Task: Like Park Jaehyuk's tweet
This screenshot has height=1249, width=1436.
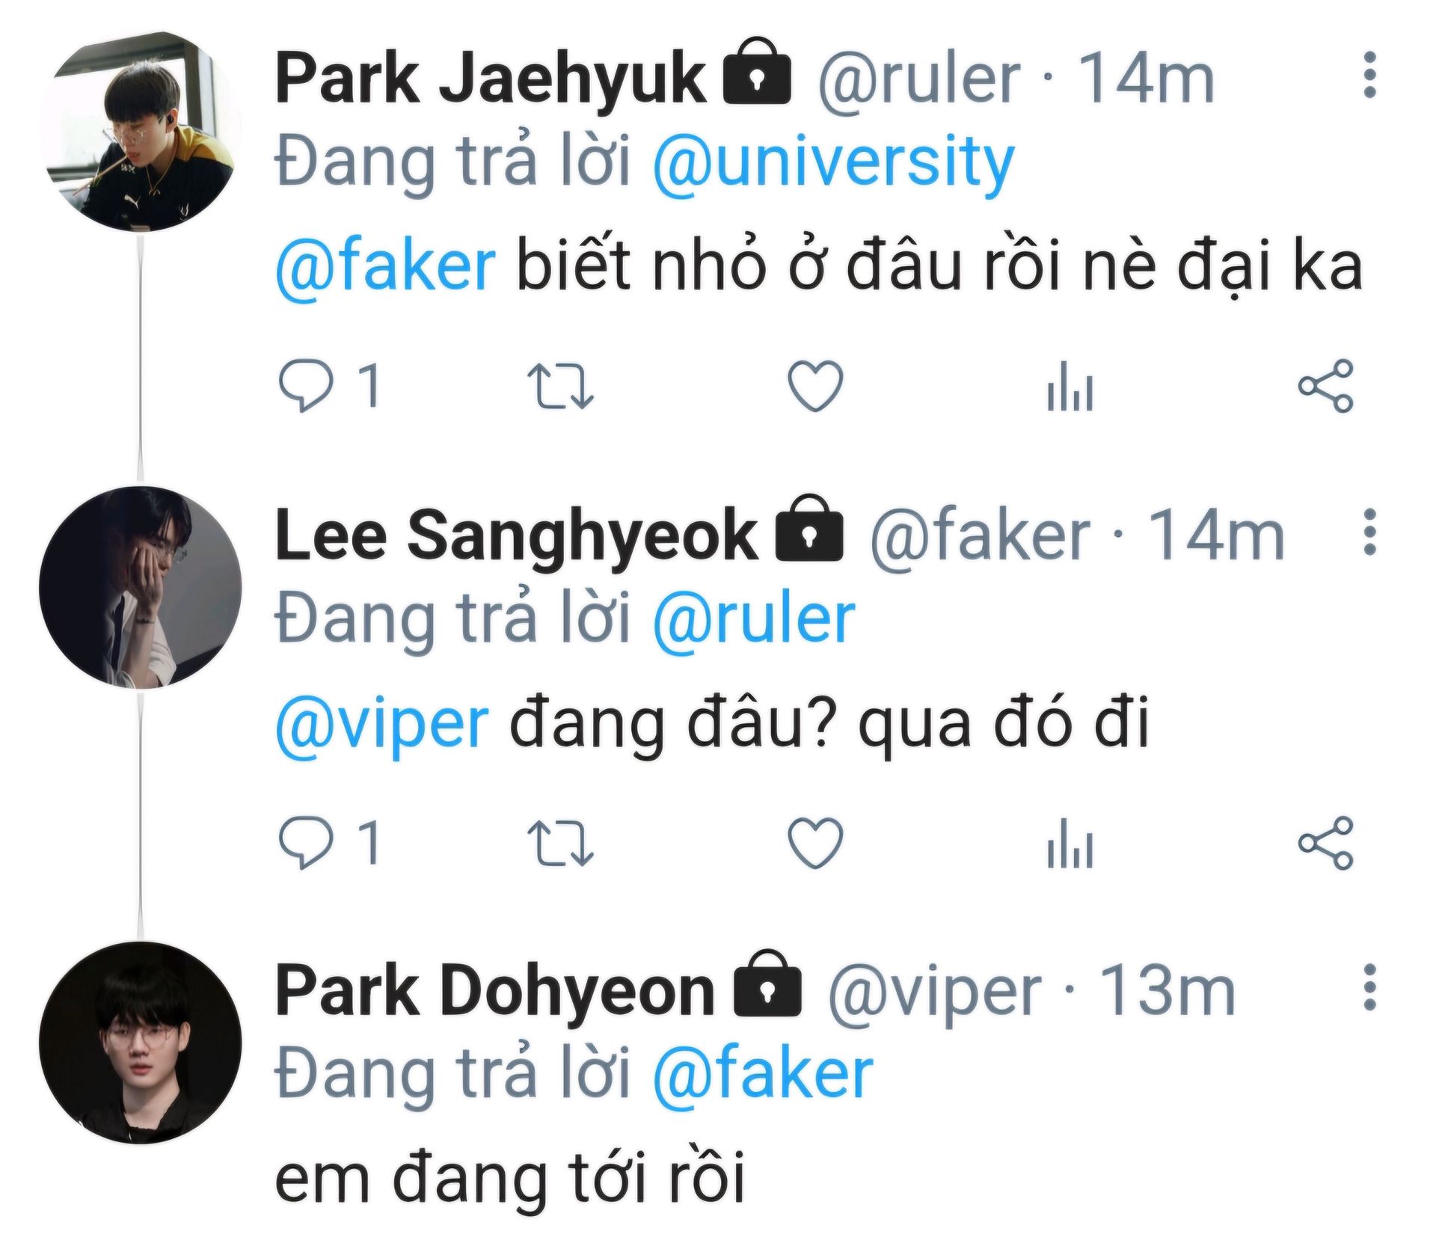Action: click(815, 386)
